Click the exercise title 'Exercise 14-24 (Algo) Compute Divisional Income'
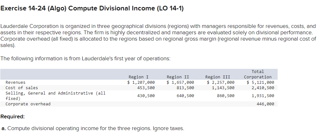 [92, 9]
